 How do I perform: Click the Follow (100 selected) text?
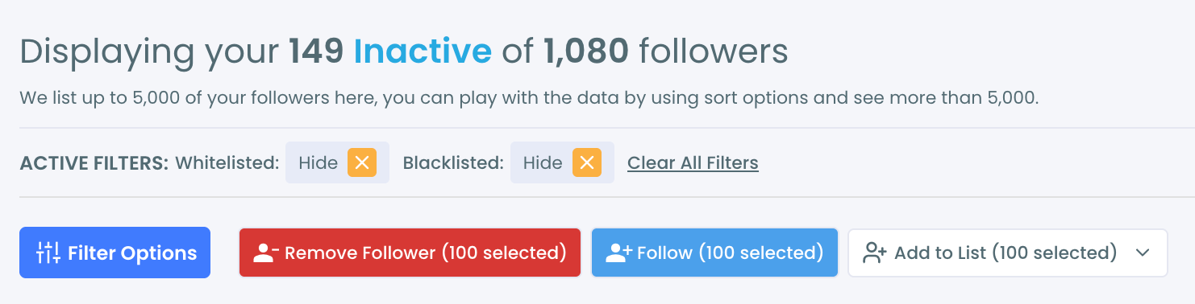(x=730, y=253)
